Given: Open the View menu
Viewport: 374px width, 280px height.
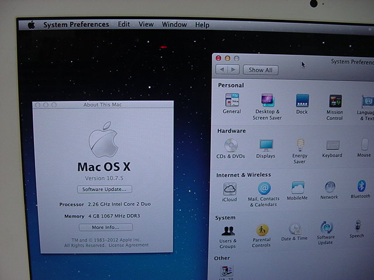Looking at the screenshot, I should click(146, 24).
